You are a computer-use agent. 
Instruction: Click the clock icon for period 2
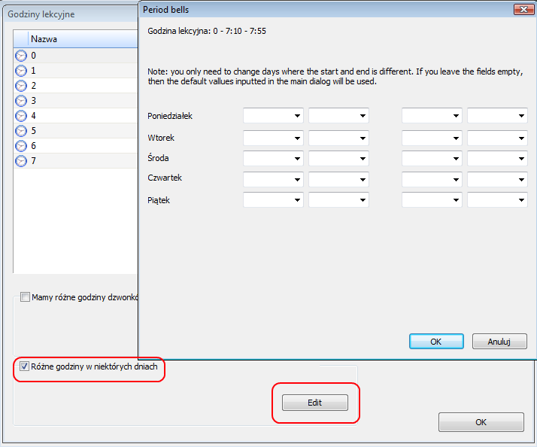click(x=21, y=86)
